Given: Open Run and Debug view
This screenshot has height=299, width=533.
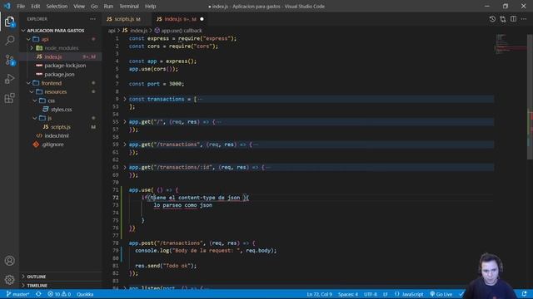Looking at the screenshot, I should tap(9, 79).
